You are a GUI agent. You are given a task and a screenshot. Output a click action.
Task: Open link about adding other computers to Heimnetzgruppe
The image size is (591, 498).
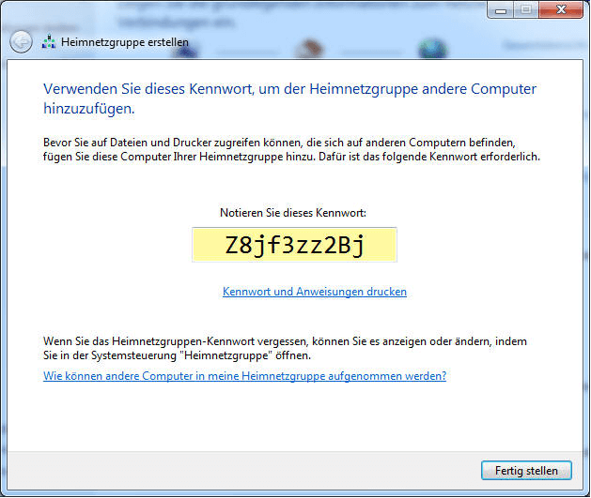[244, 376]
